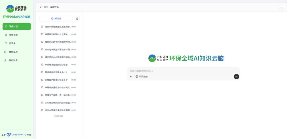This screenshot has width=287, height=139.
Task: Open 09:47 conversation 地表水环境质量标准适用
Action: (58, 27)
